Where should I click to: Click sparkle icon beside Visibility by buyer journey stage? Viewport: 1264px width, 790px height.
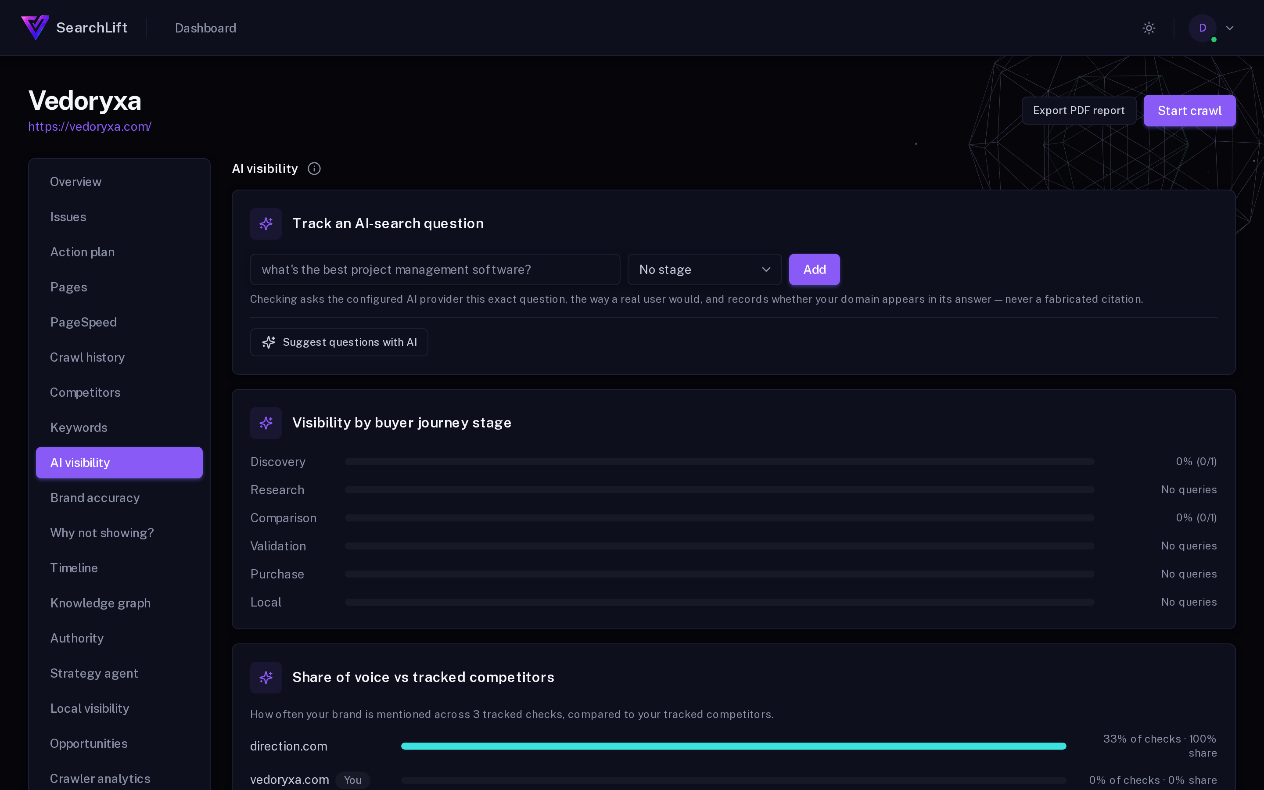tap(266, 423)
